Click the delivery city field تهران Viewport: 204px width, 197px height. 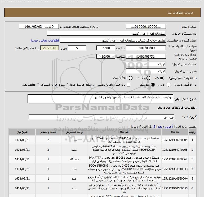pyautogui.click(x=146, y=71)
